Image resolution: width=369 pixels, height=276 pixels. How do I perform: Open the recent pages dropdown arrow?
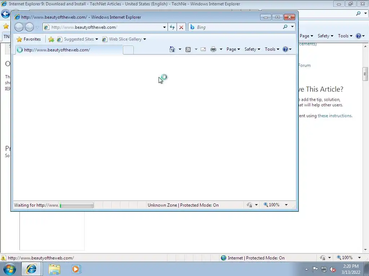pyautogui.click(x=37, y=27)
